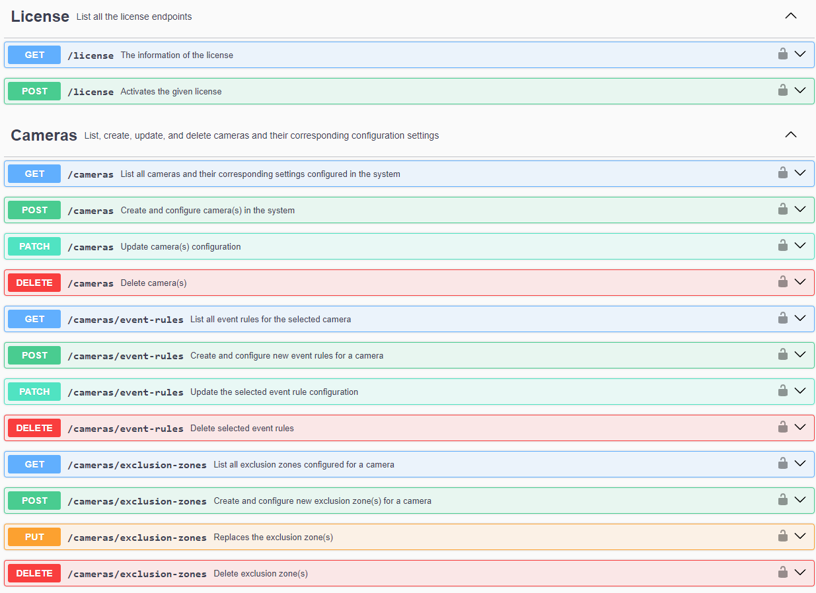The width and height of the screenshot is (816, 593).
Task: Click DELETE badge for /cameras/event-rules
Action: click(34, 428)
